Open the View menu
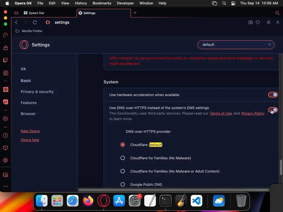Screen dimensions: 283x212 (x=65, y=3)
